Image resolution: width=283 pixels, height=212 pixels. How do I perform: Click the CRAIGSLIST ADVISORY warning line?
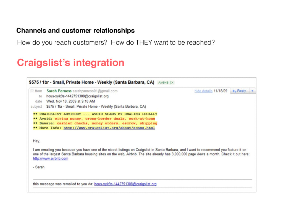(x=95, y=114)
